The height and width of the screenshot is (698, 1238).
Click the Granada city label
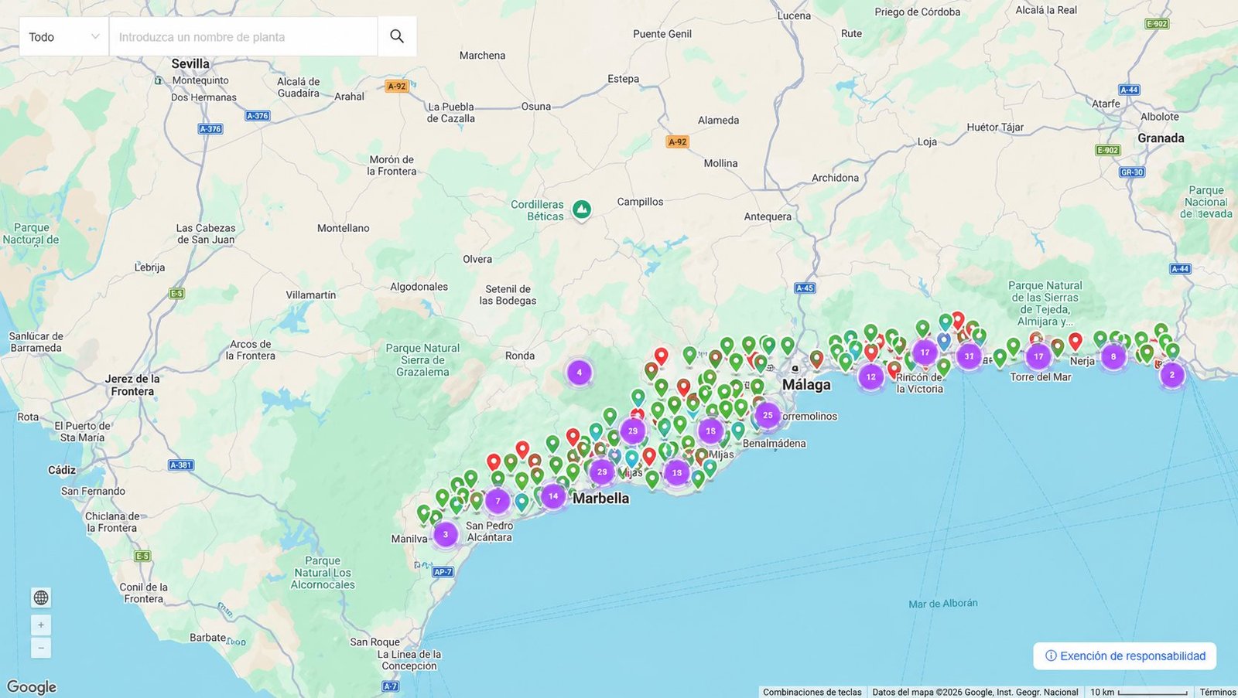1161,138
